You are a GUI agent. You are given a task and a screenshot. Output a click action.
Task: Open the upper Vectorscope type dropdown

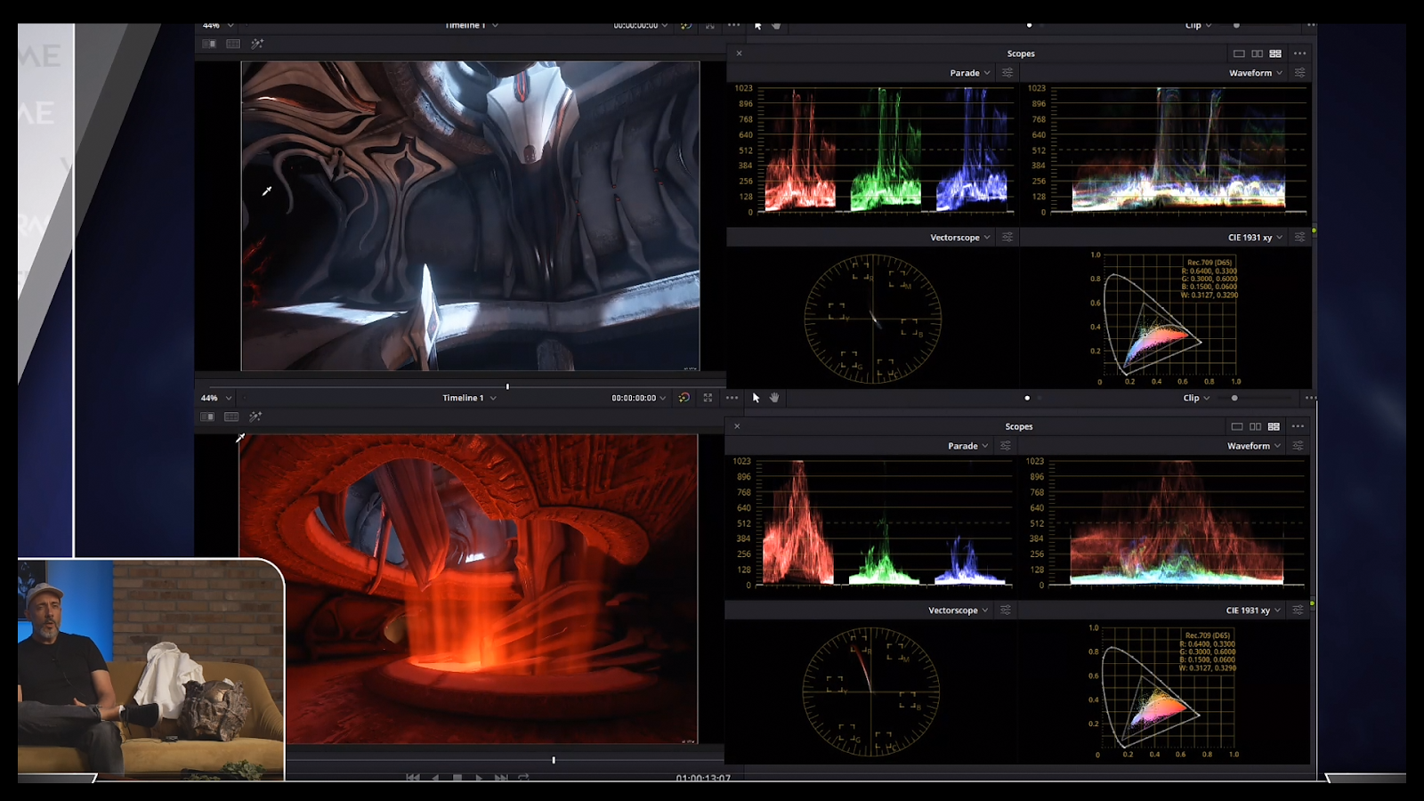tap(960, 238)
